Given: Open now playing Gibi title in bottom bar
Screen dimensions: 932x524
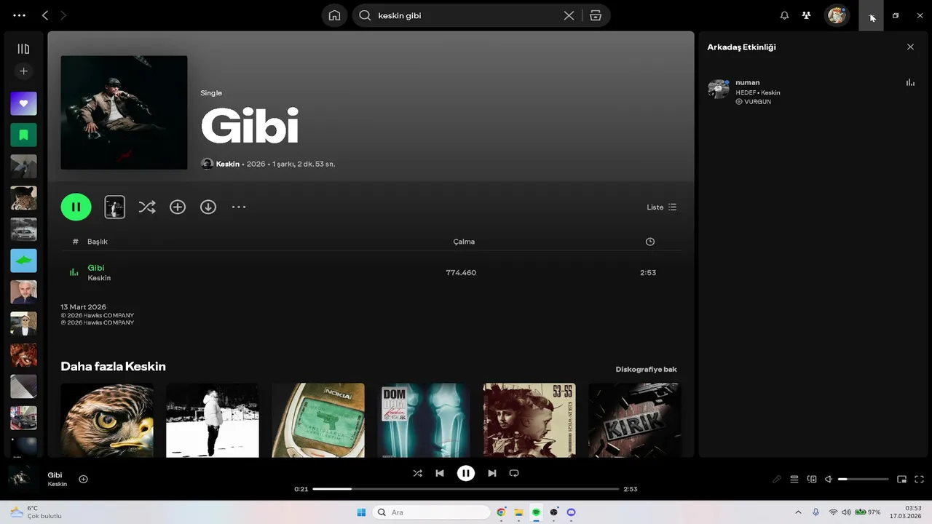Looking at the screenshot, I should (x=55, y=475).
